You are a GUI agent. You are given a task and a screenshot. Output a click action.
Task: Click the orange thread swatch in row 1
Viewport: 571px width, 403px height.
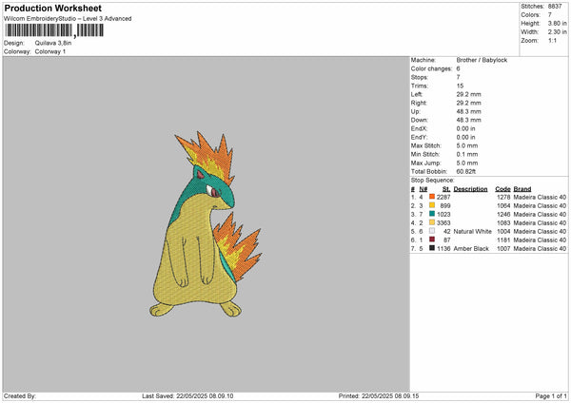point(432,197)
